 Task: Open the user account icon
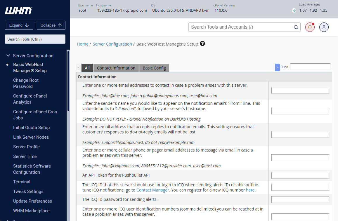click(324, 27)
